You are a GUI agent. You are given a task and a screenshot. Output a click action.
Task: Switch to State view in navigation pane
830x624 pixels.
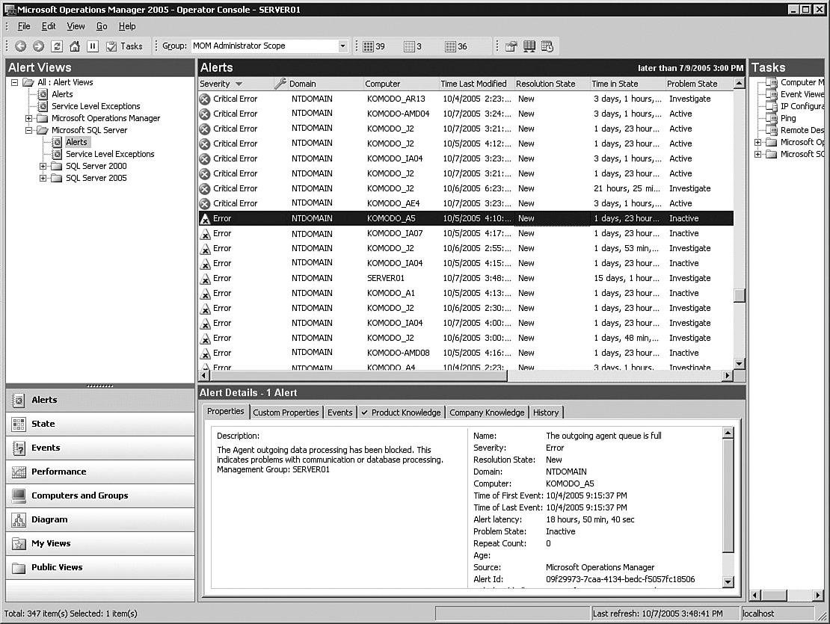43,424
